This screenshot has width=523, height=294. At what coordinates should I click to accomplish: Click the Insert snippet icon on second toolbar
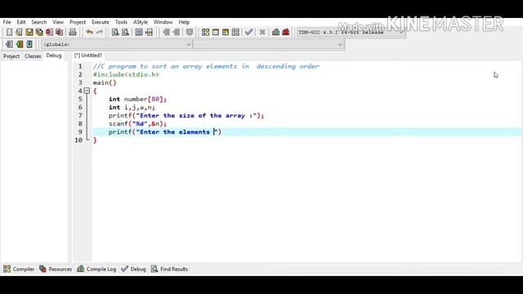[9, 44]
